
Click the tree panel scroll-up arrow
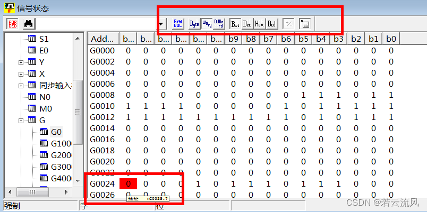click(78, 39)
